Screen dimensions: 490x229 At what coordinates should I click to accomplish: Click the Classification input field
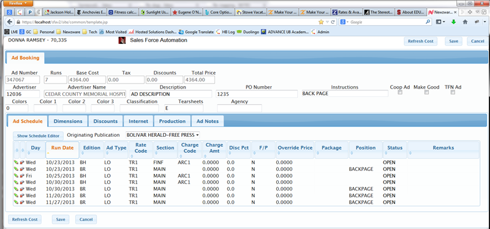[x=139, y=109]
